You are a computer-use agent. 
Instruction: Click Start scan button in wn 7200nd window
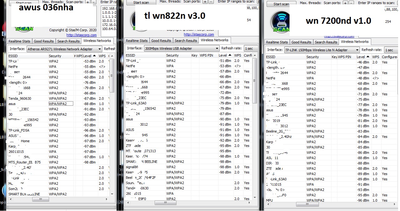click(281, 4)
